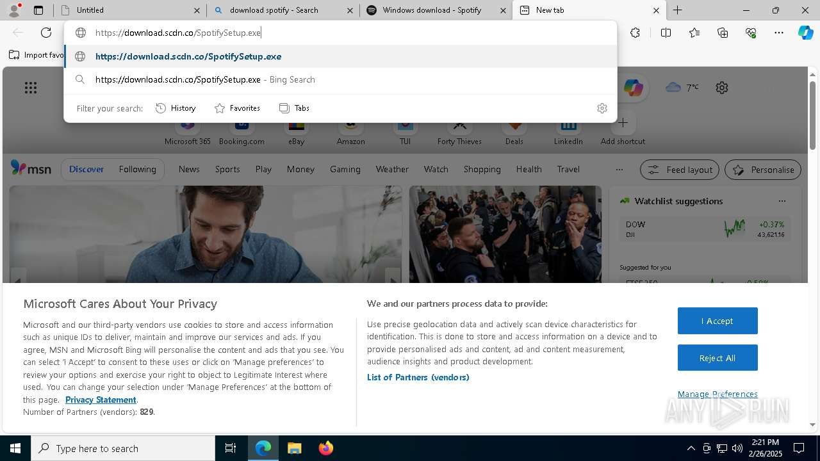This screenshot has width=820, height=461.
Task: Open Windows Start menu
Action: [15, 448]
